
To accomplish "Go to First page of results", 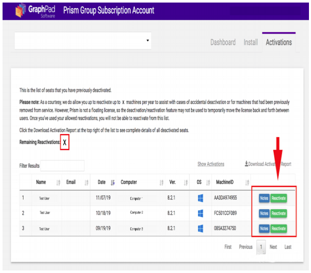I will (228, 247).
